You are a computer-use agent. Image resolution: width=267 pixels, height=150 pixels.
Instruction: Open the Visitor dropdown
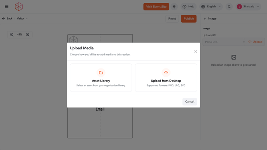22,19
